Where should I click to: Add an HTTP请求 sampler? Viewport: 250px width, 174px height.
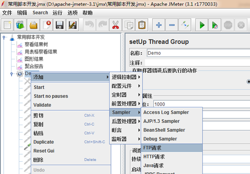[172, 156]
